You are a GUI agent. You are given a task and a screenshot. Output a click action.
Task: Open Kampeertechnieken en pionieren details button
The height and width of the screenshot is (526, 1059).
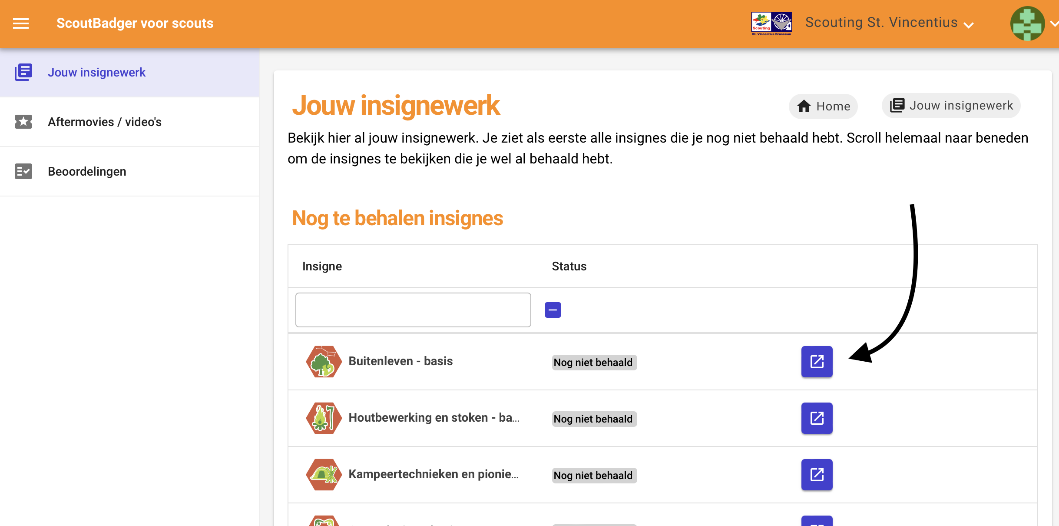(x=817, y=475)
